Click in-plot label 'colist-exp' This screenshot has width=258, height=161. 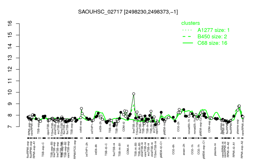pyautogui.click(x=81, y=127)
